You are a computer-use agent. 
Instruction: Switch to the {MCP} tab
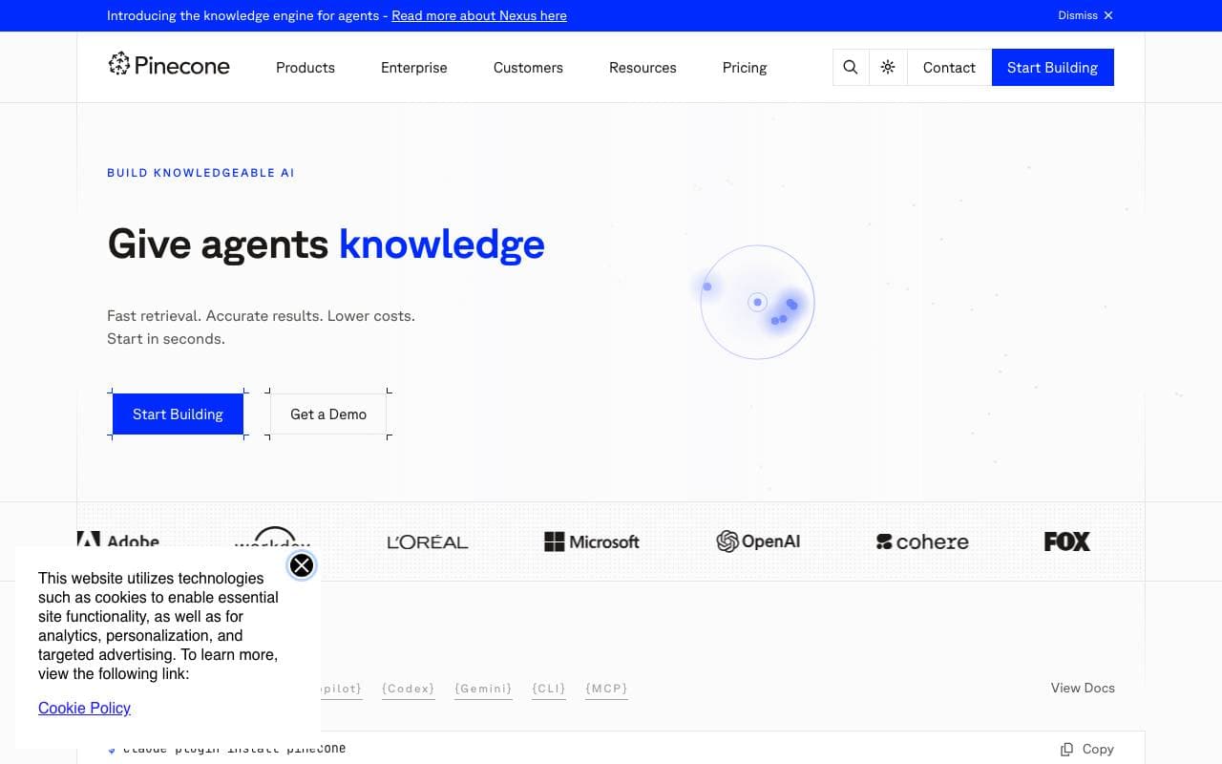606,689
